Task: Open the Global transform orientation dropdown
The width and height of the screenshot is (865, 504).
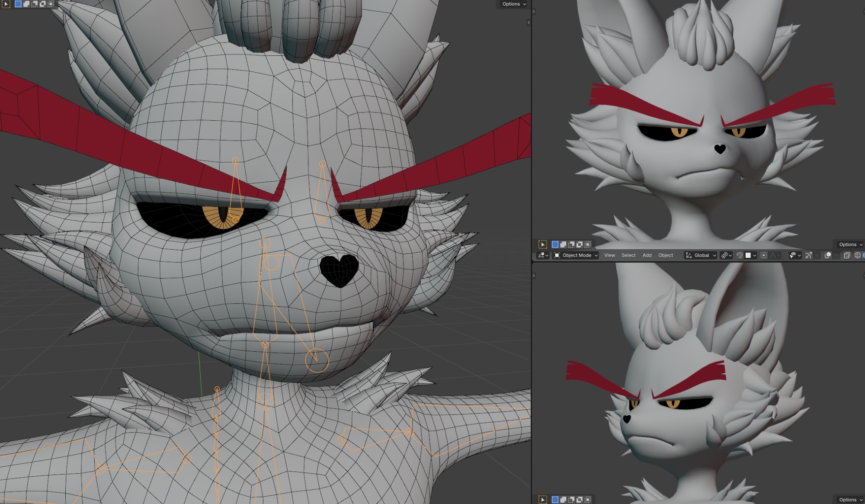Action: (x=701, y=255)
